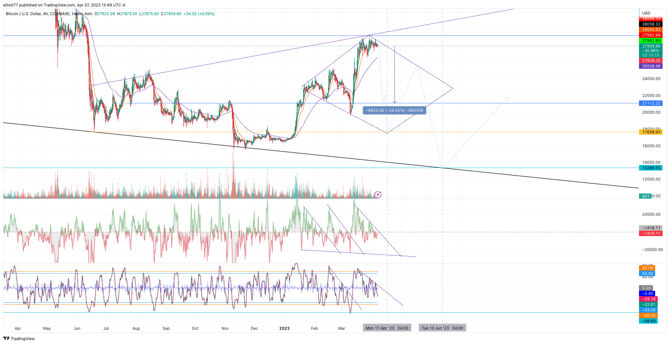Viewport: 670px width, 344px height.
Task: Click the elliott77 published on TradingView.com header
Action: click(x=64, y=5)
